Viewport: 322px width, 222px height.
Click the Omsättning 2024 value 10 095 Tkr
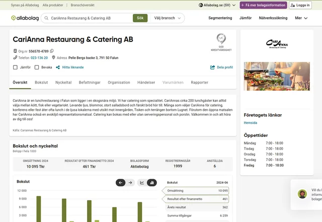click(x=36, y=167)
